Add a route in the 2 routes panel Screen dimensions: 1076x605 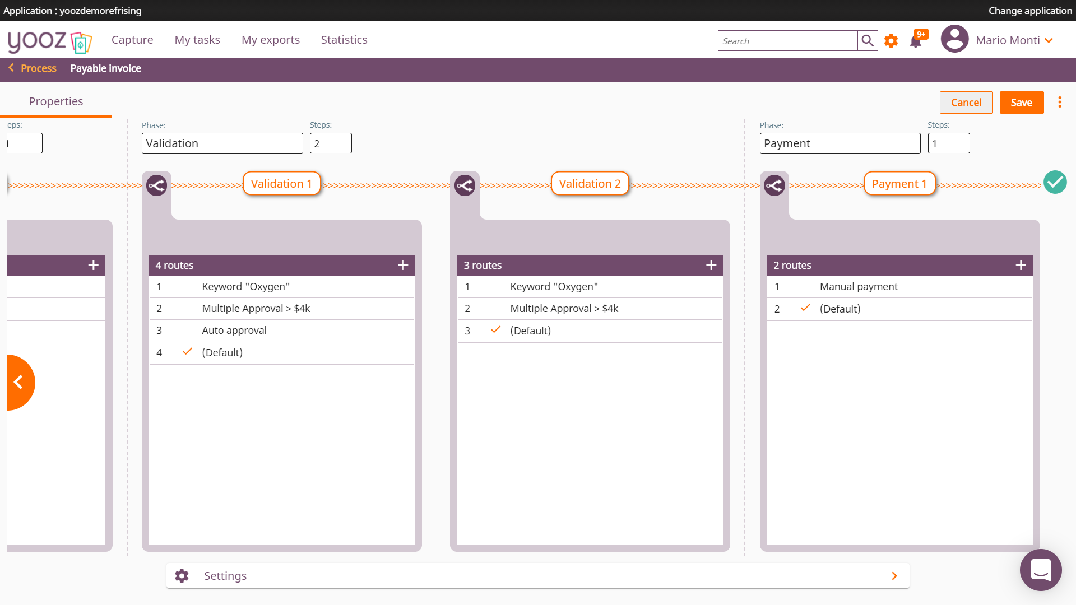(1021, 265)
